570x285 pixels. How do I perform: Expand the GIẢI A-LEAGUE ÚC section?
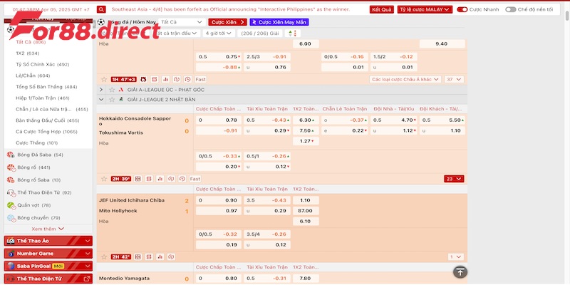point(101,90)
